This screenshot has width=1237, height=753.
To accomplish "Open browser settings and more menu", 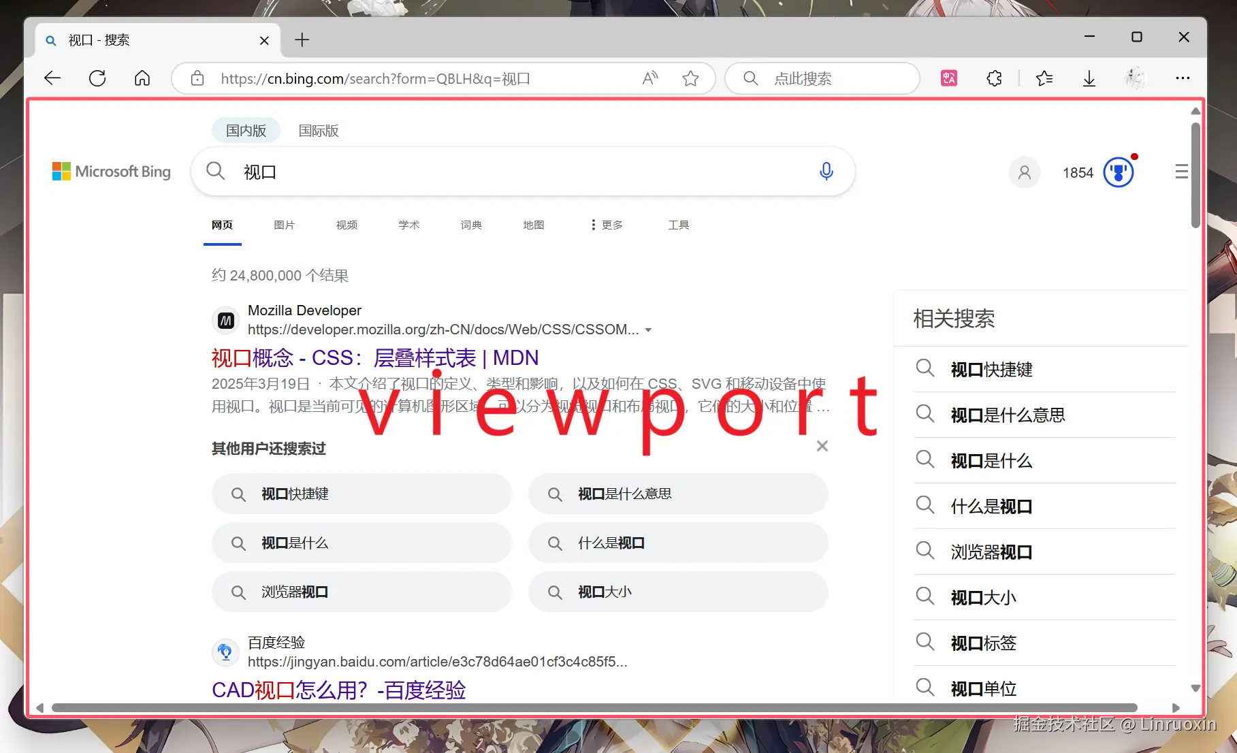I will pyautogui.click(x=1183, y=78).
